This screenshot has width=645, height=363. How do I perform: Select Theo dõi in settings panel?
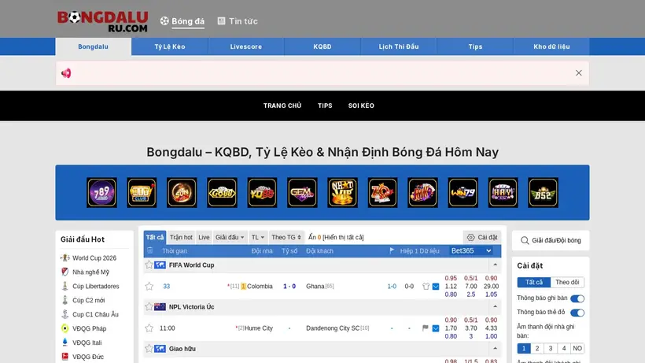pos(567,283)
